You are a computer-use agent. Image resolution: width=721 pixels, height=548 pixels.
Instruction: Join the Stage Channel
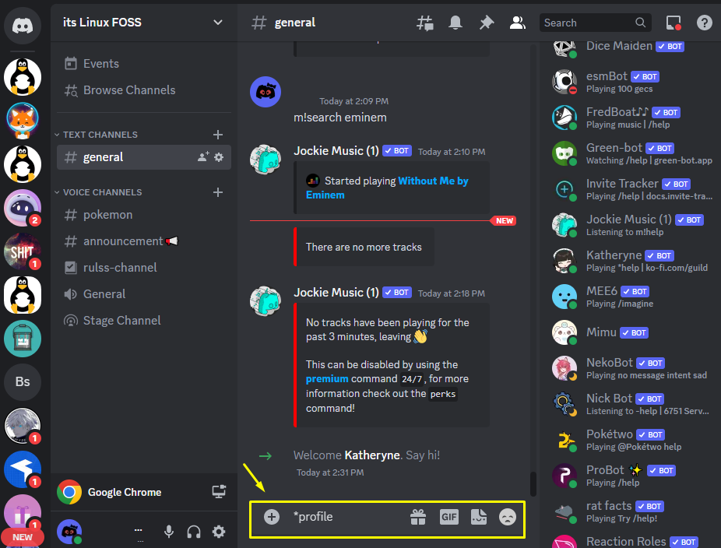coord(143,321)
